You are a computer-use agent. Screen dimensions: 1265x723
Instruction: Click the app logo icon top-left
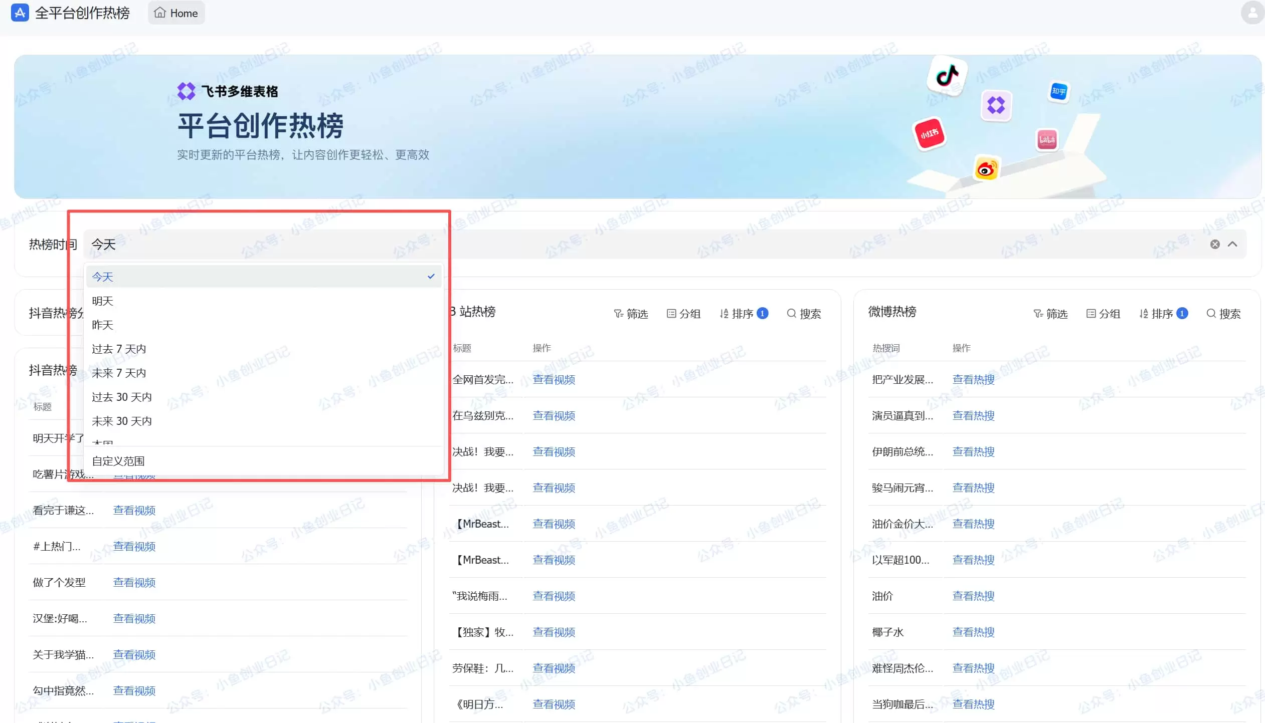pos(19,13)
